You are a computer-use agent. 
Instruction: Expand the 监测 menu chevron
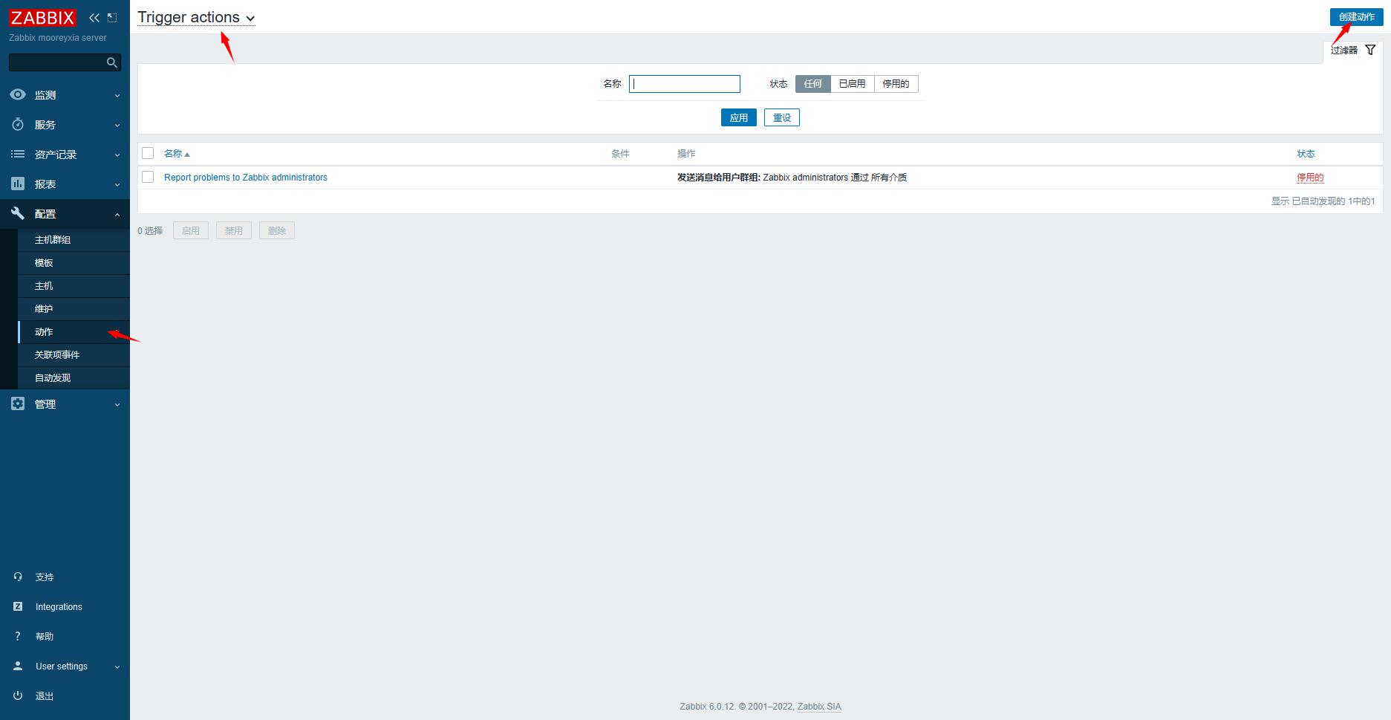coord(117,95)
